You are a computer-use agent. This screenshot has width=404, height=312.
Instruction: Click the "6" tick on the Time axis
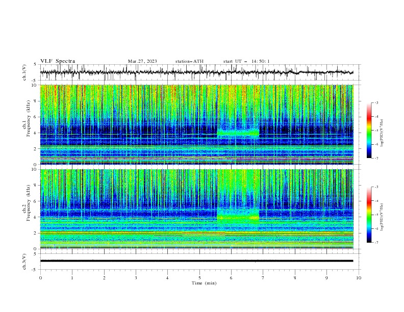point(231,278)
